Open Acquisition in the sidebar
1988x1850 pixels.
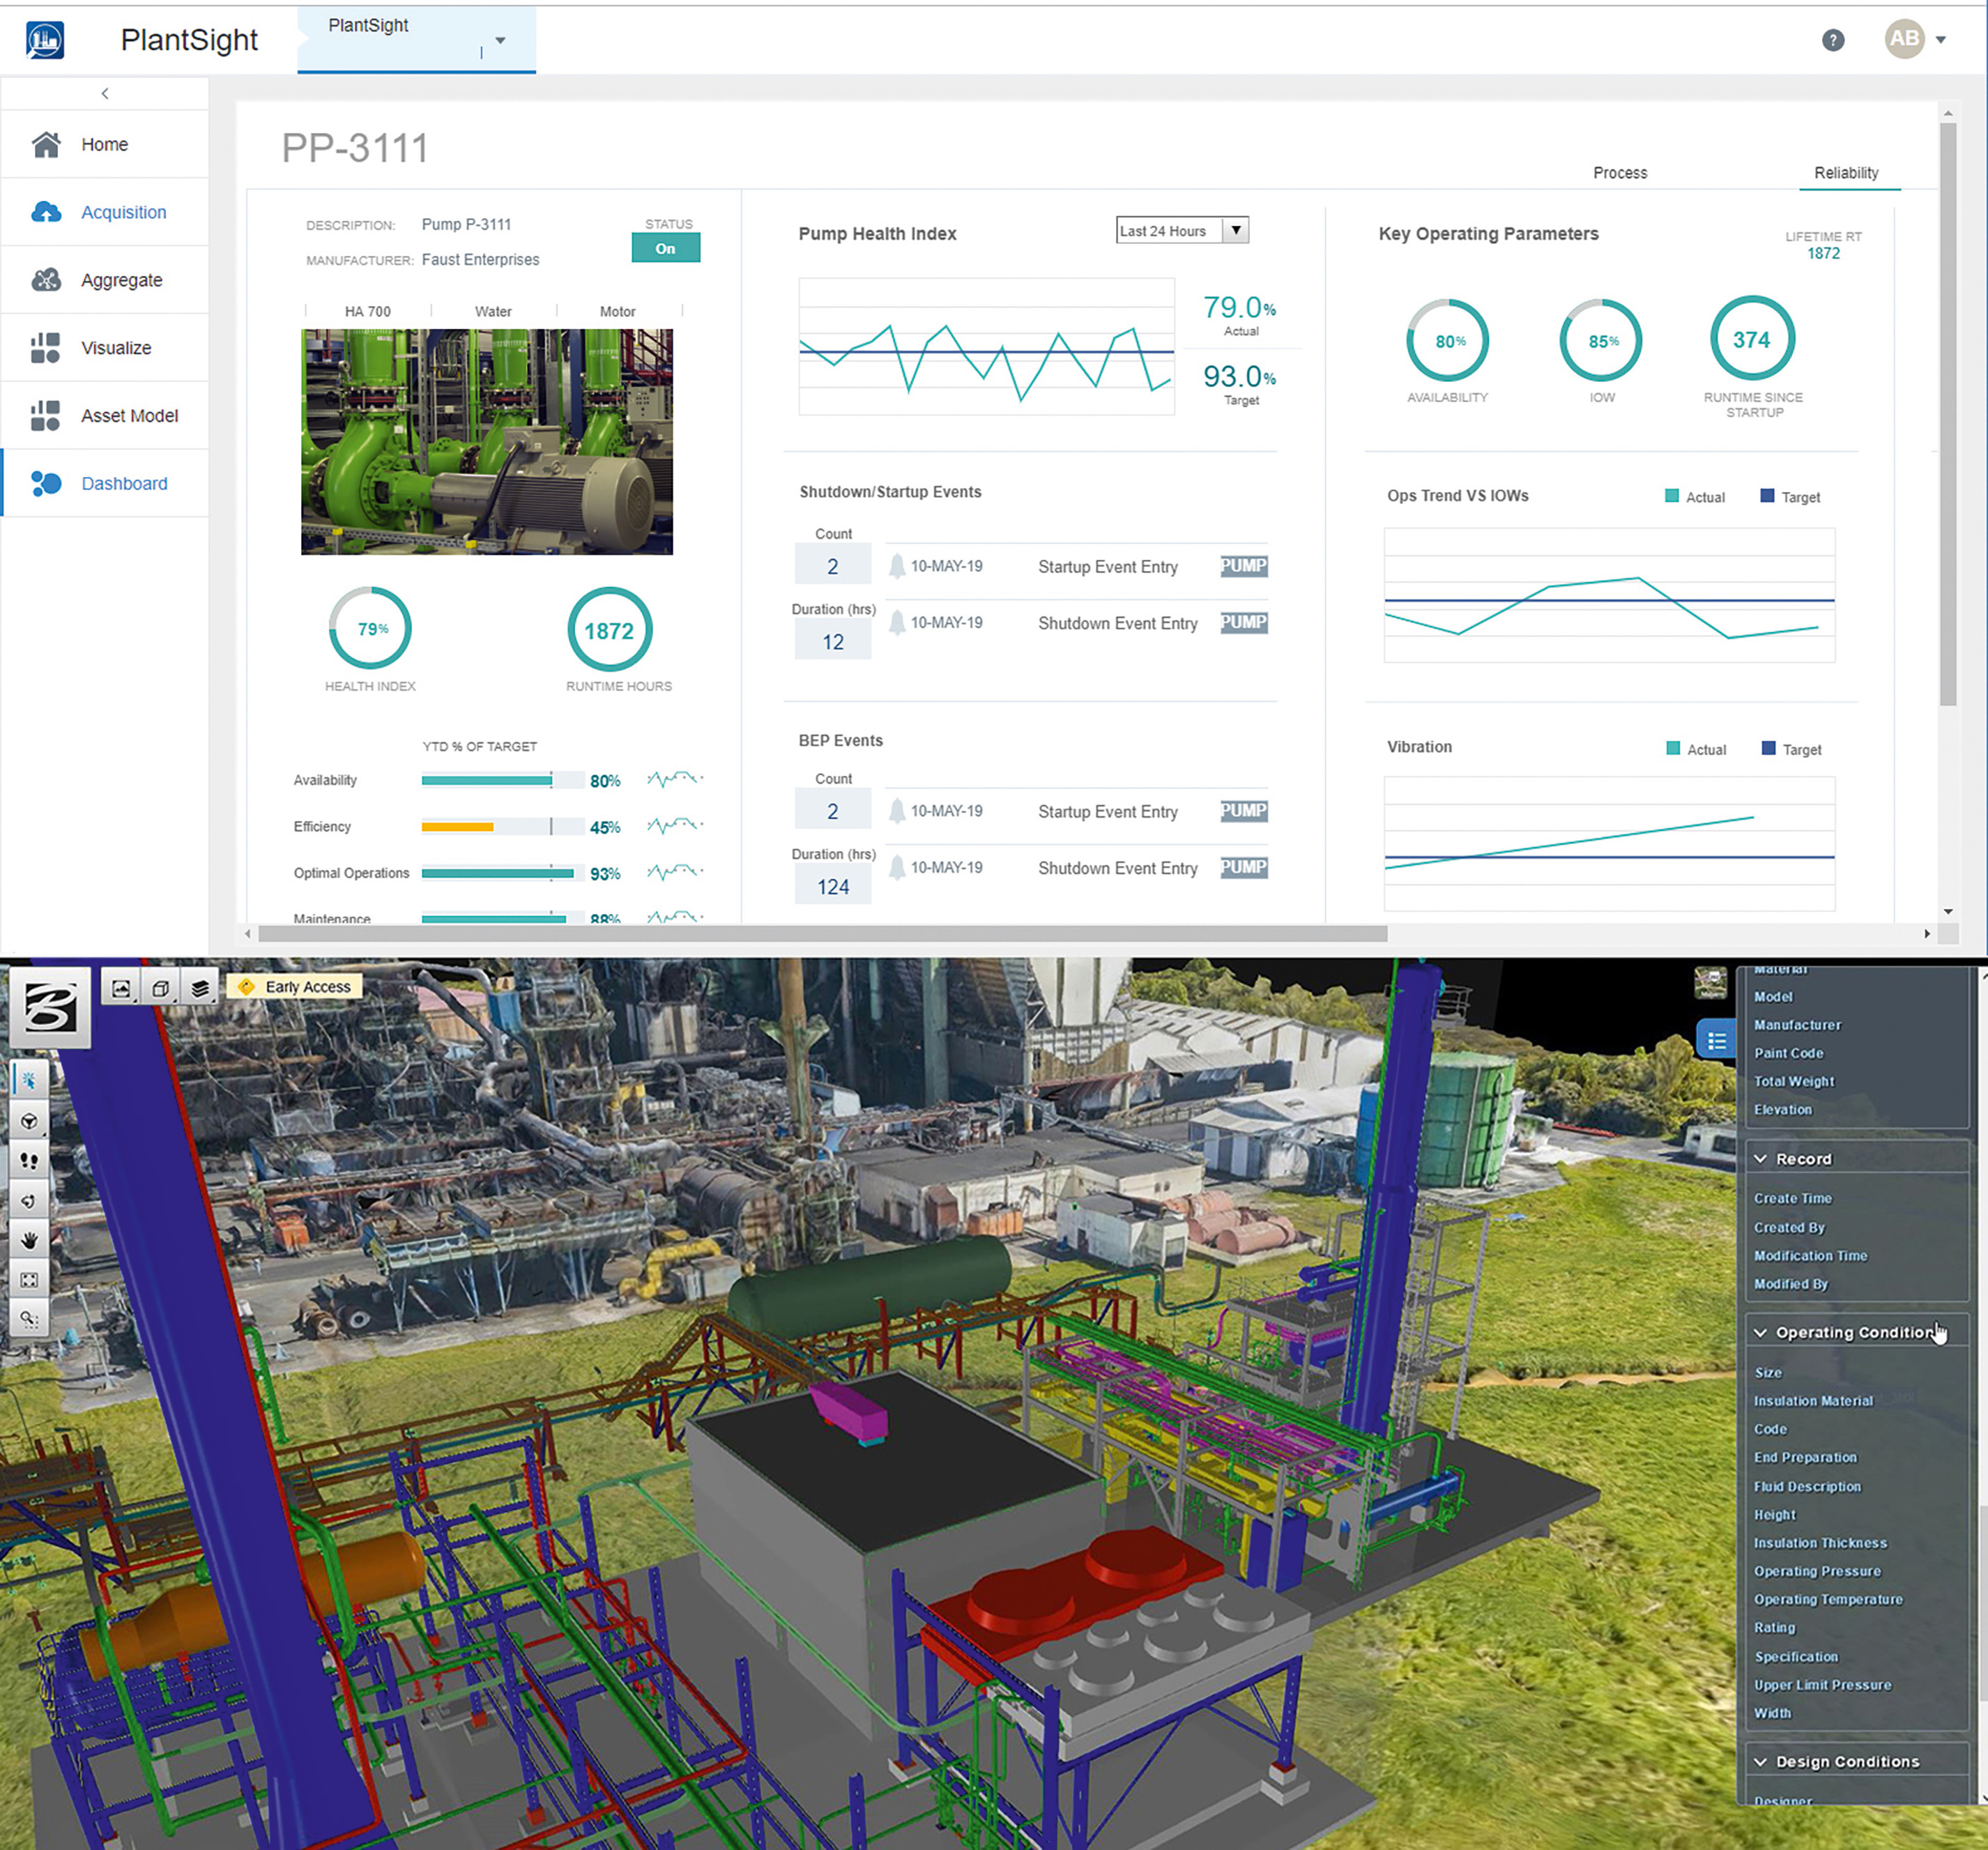click(105, 212)
